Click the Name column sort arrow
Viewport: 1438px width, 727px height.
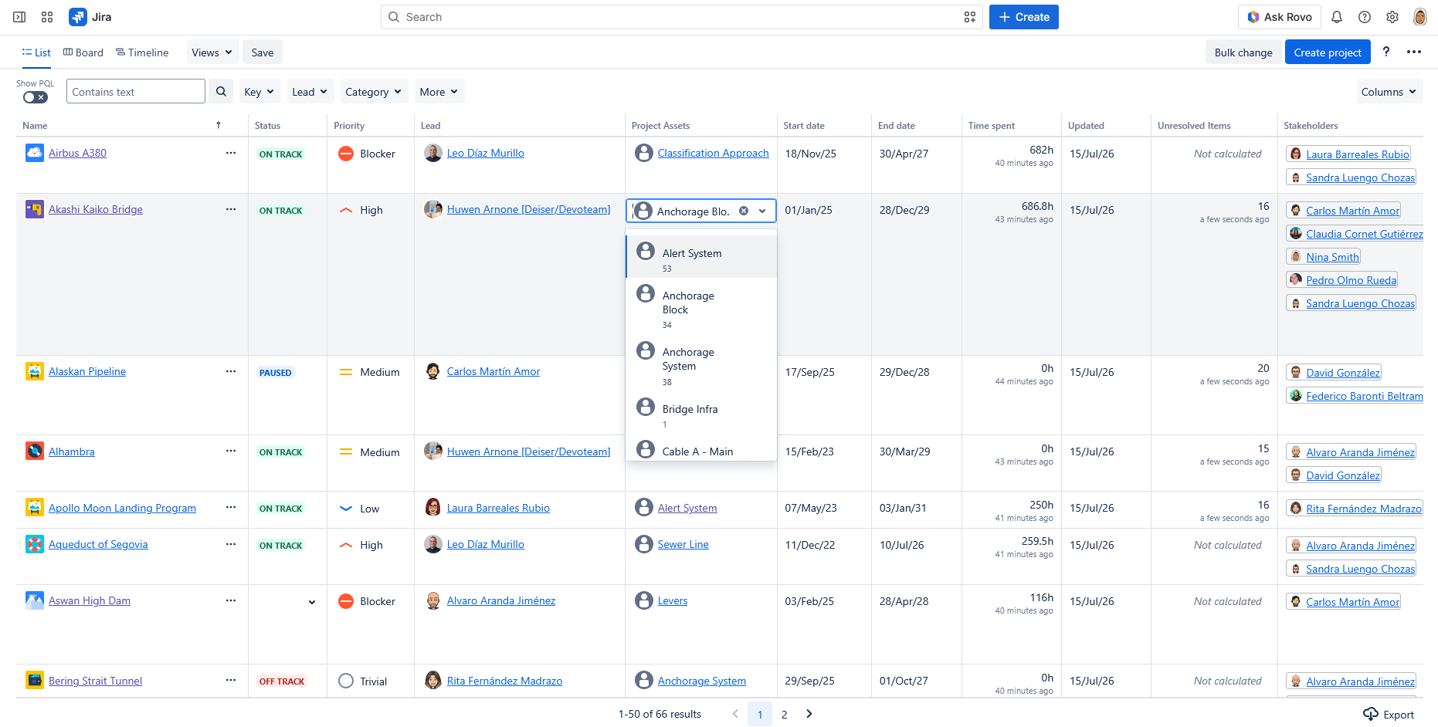(x=219, y=125)
